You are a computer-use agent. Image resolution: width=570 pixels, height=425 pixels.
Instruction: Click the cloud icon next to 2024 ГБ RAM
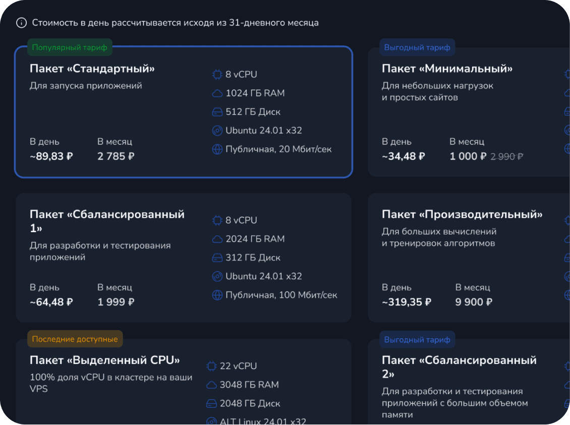tap(216, 239)
